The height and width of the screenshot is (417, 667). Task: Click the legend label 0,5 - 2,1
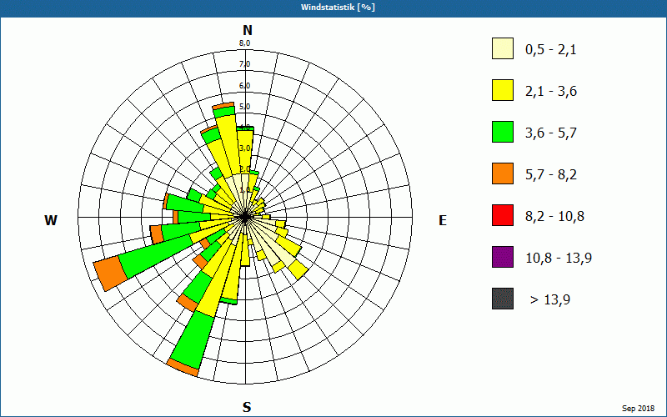[551, 50]
